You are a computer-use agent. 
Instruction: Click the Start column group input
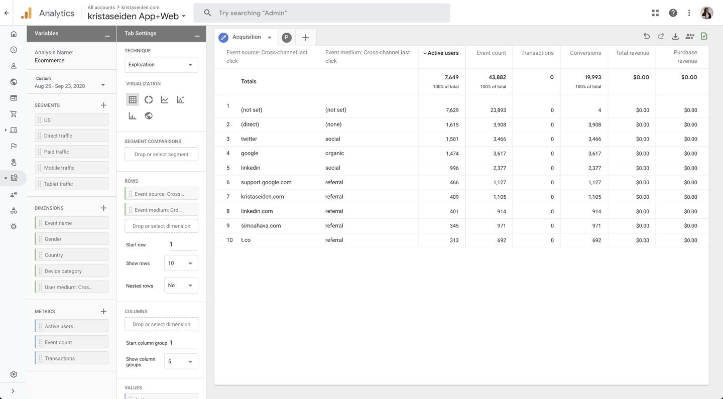click(x=183, y=343)
